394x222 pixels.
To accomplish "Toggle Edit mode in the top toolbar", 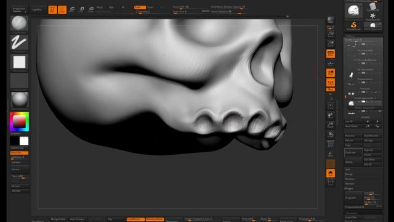I will click(x=52, y=10).
